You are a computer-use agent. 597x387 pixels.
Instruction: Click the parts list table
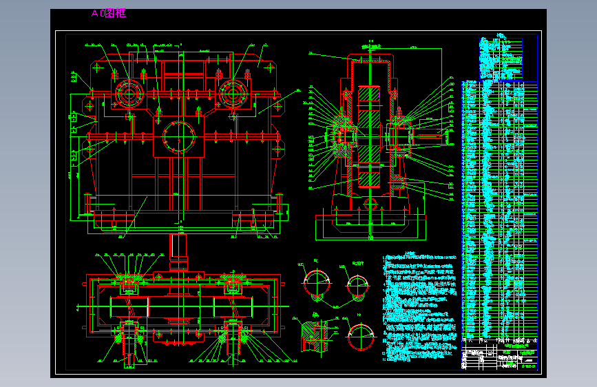499,211
